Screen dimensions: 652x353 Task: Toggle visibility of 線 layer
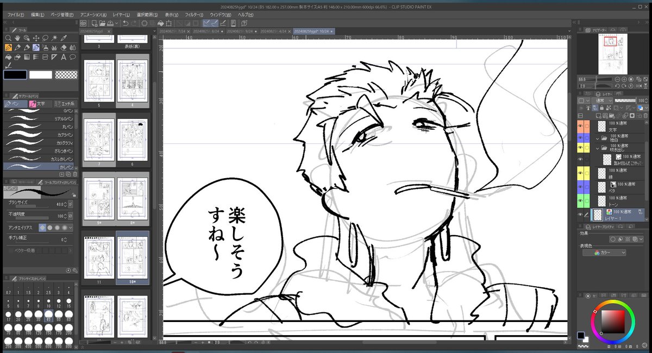pyautogui.click(x=580, y=174)
